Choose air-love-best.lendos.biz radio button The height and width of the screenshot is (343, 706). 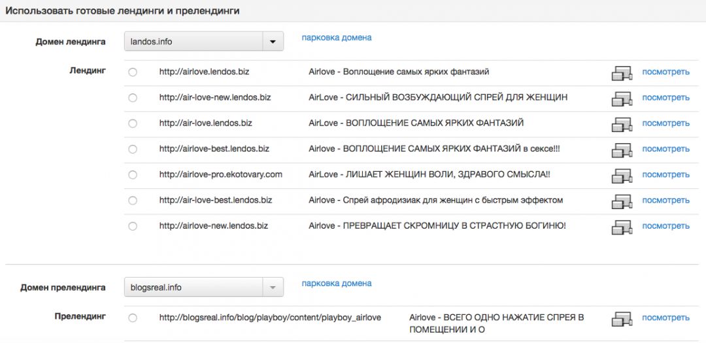(132, 201)
